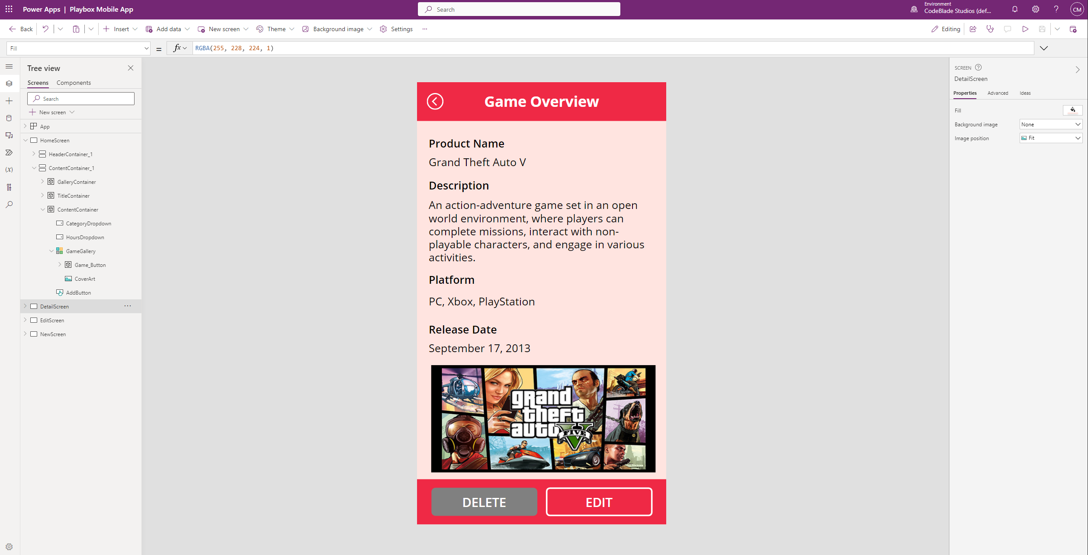1088x555 pixels.
Task: Open the Comments icon in toolbar
Action: (x=1008, y=29)
